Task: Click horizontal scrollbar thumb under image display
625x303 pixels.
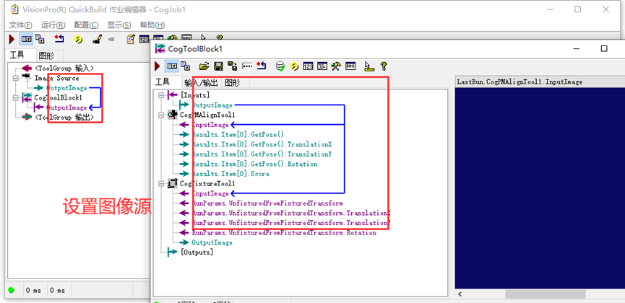Action: point(546,294)
